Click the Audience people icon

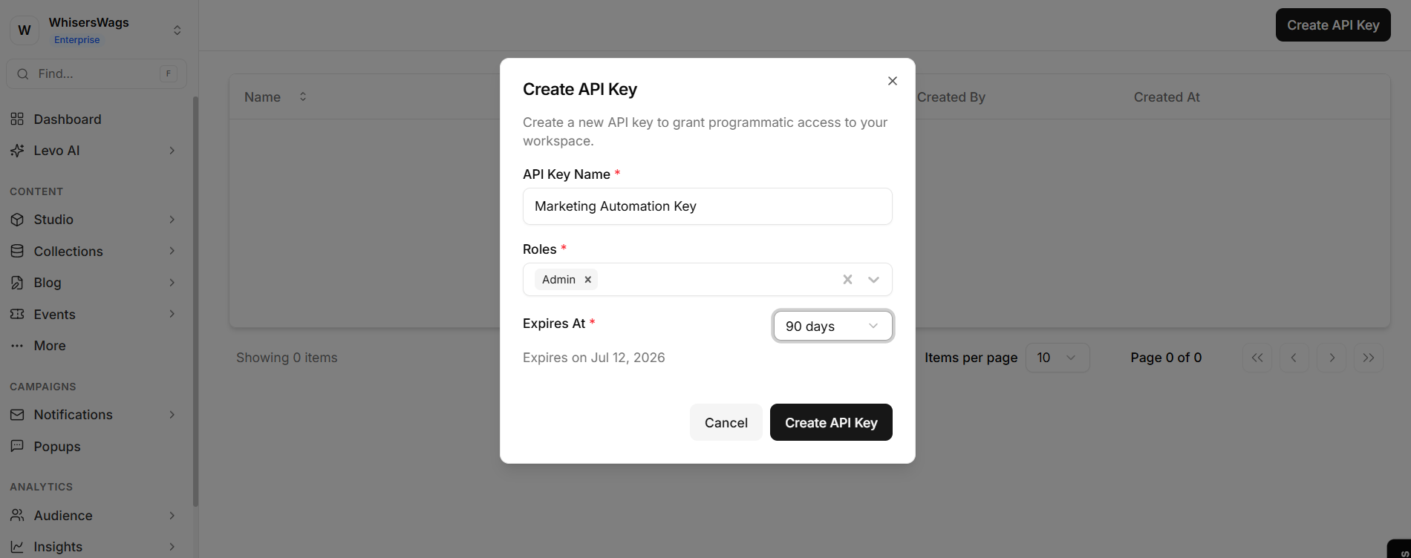(x=17, y=516)
